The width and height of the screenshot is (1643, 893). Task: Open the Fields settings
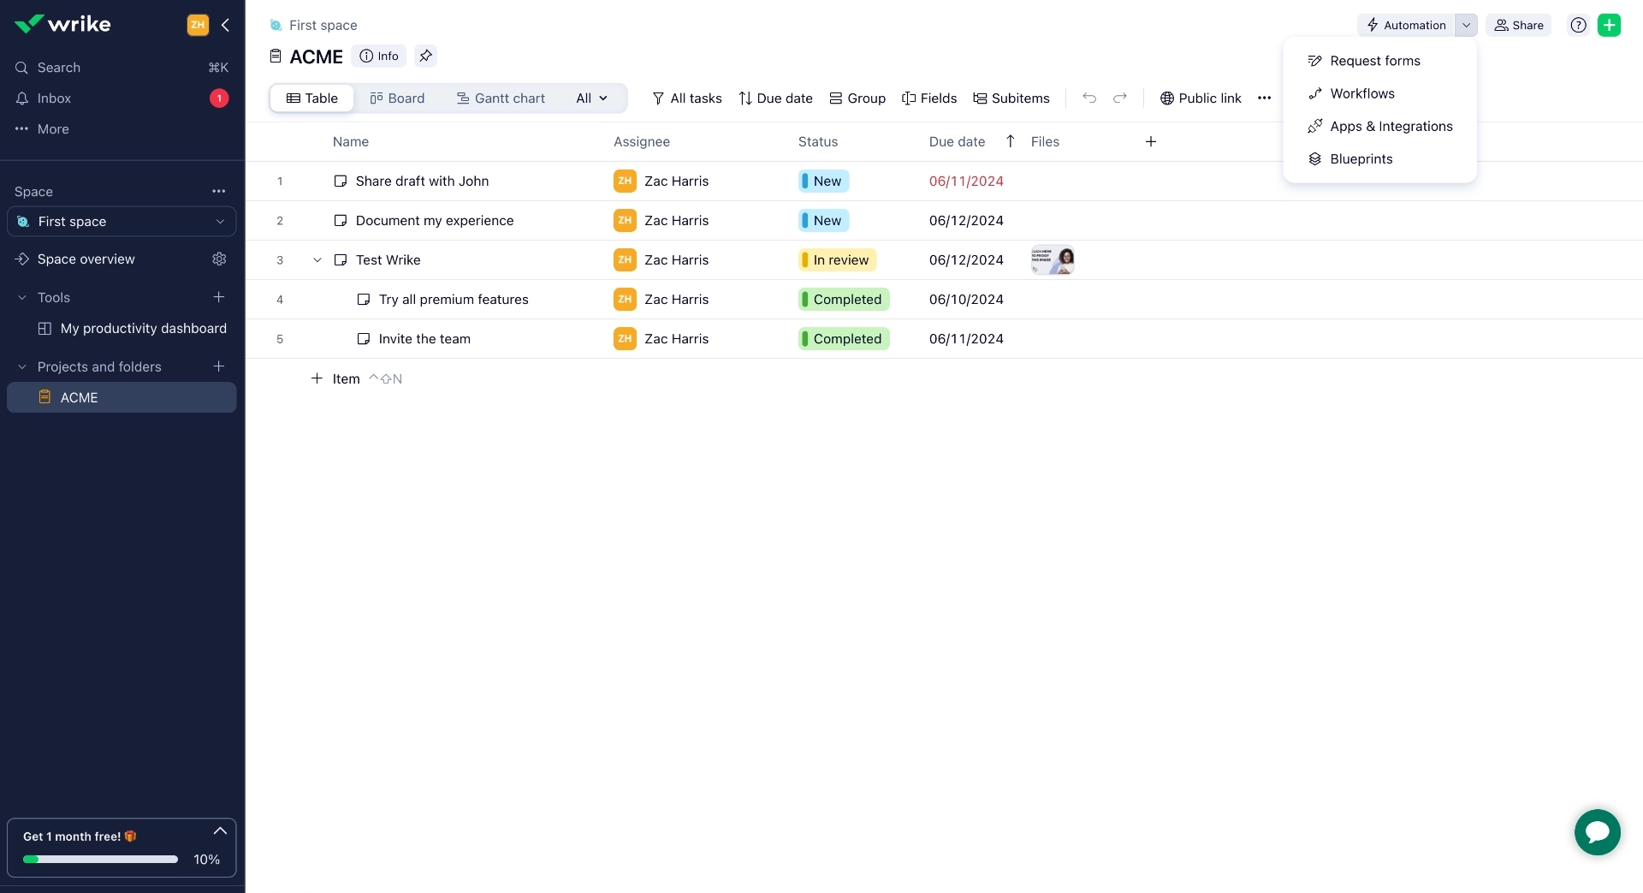tap(929, 98)
